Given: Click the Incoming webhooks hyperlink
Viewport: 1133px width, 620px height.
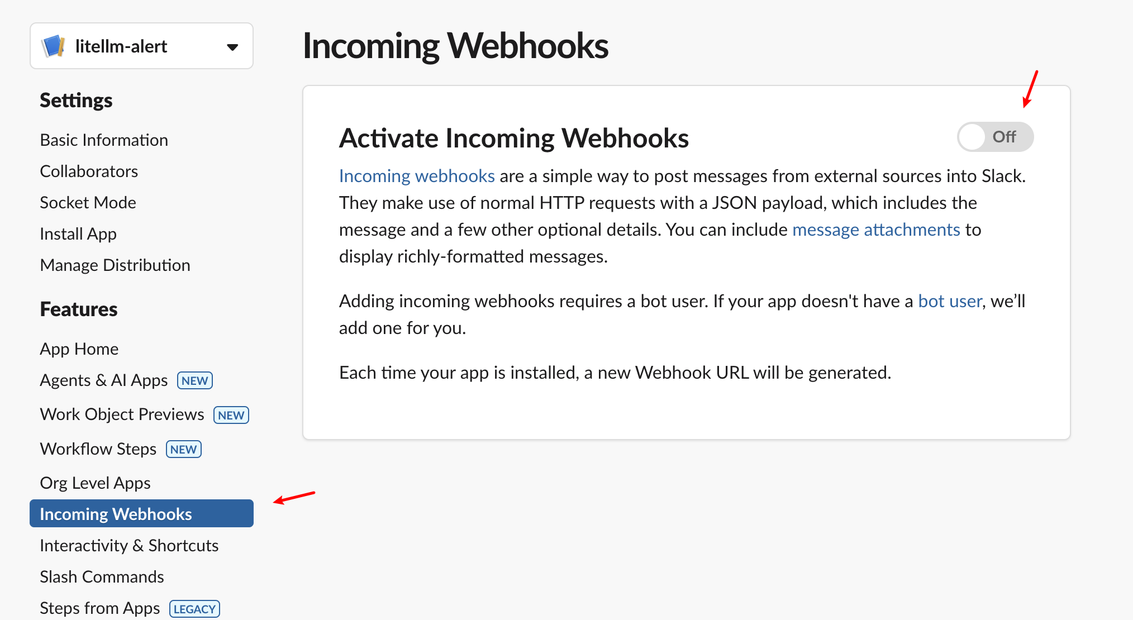Looking at the screenshot, I should pos(416,175).
